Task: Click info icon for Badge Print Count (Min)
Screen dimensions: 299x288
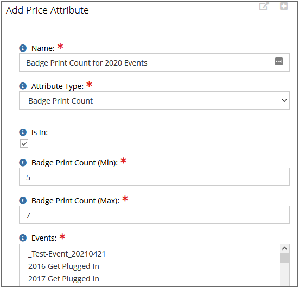Action: [23, 163]
